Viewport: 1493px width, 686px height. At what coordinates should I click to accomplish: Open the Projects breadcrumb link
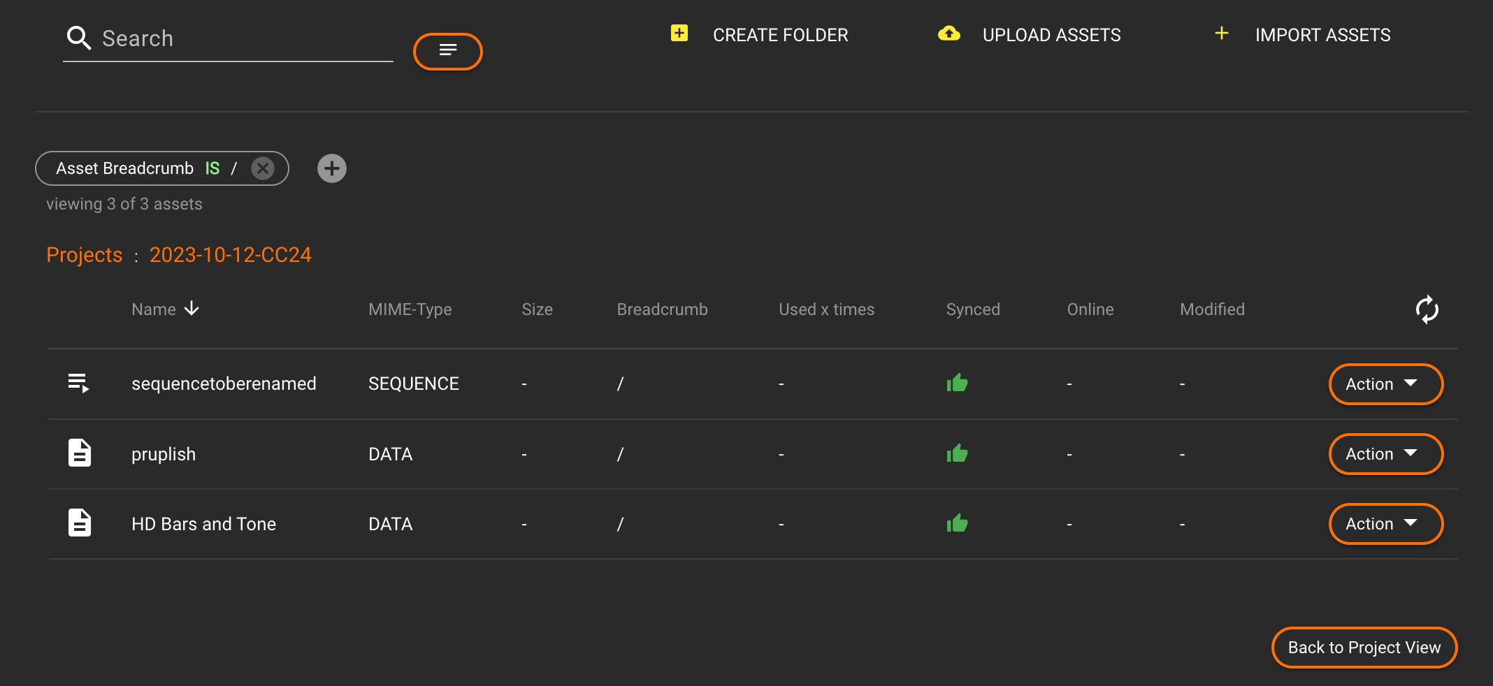click(85, 255)
